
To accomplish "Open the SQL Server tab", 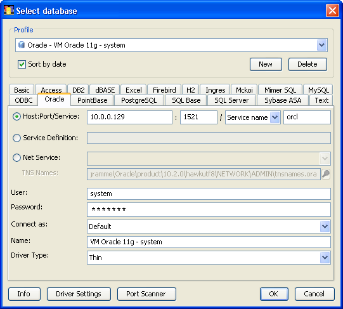I will tap(231, 100).
